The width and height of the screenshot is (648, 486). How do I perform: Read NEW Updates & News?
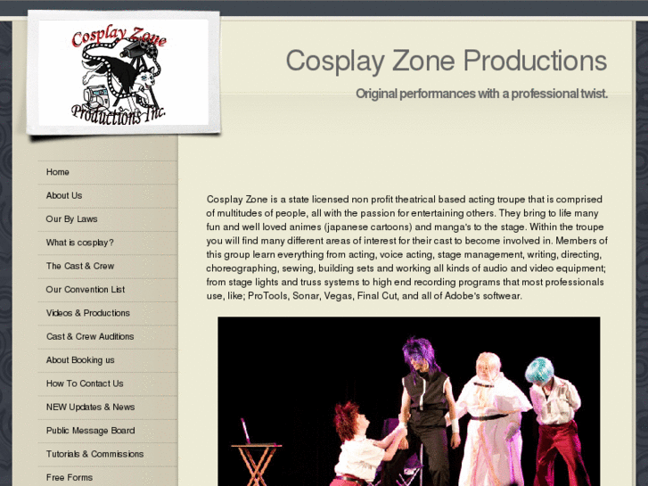[x=90, y=407]
